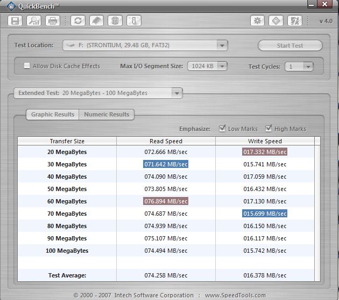Click the circular arrows refresh icon
Screen dimensions: 339x300
(78, 21)
